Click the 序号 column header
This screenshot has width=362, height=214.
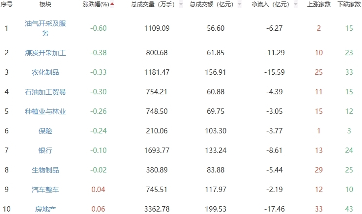click(x=7, y=4)
